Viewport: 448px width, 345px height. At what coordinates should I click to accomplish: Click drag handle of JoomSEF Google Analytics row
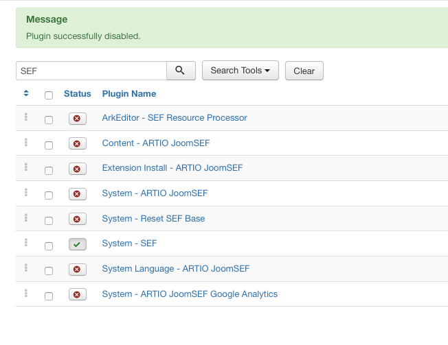click(26, 293)
